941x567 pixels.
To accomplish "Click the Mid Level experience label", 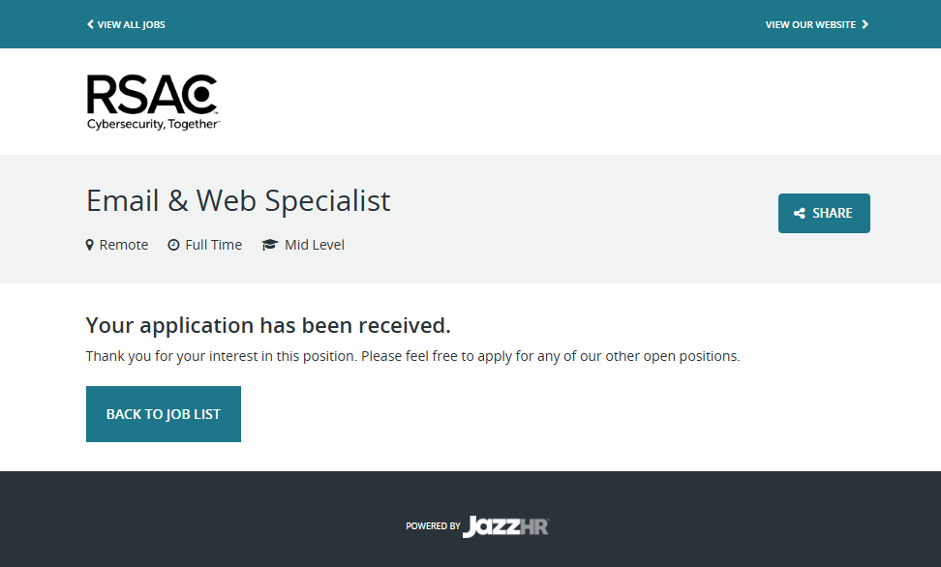I will coord(315,245).
